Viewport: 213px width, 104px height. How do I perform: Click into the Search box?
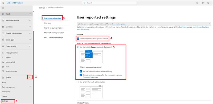tap(109, 3)
